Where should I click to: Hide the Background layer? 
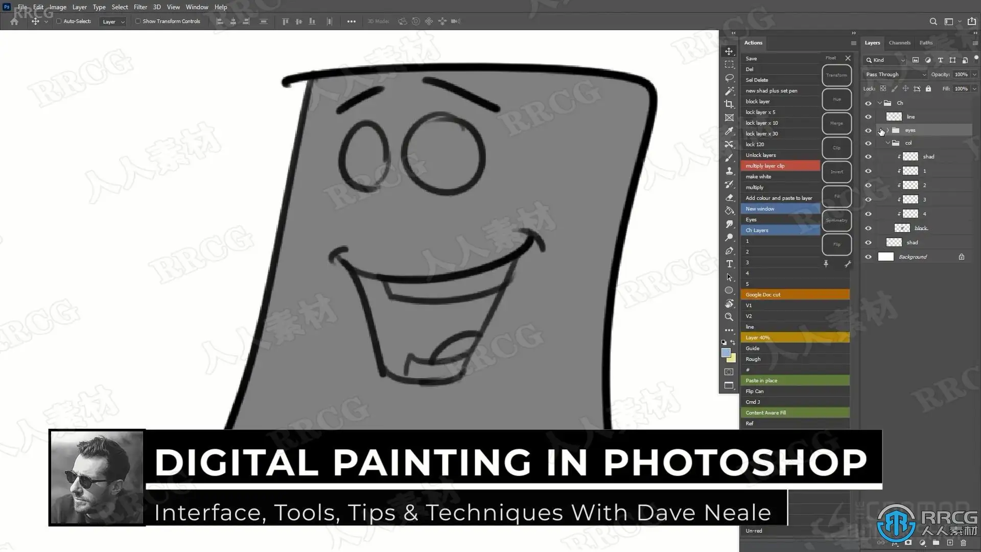click(868, 257)
